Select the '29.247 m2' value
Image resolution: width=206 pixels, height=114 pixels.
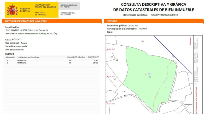coord(133,26)
